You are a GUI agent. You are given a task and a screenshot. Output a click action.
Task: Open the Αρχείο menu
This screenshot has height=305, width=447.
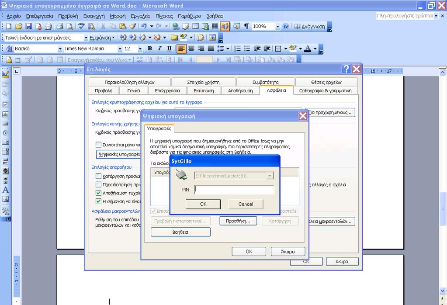pyautogui.click(x=14, y=16)
